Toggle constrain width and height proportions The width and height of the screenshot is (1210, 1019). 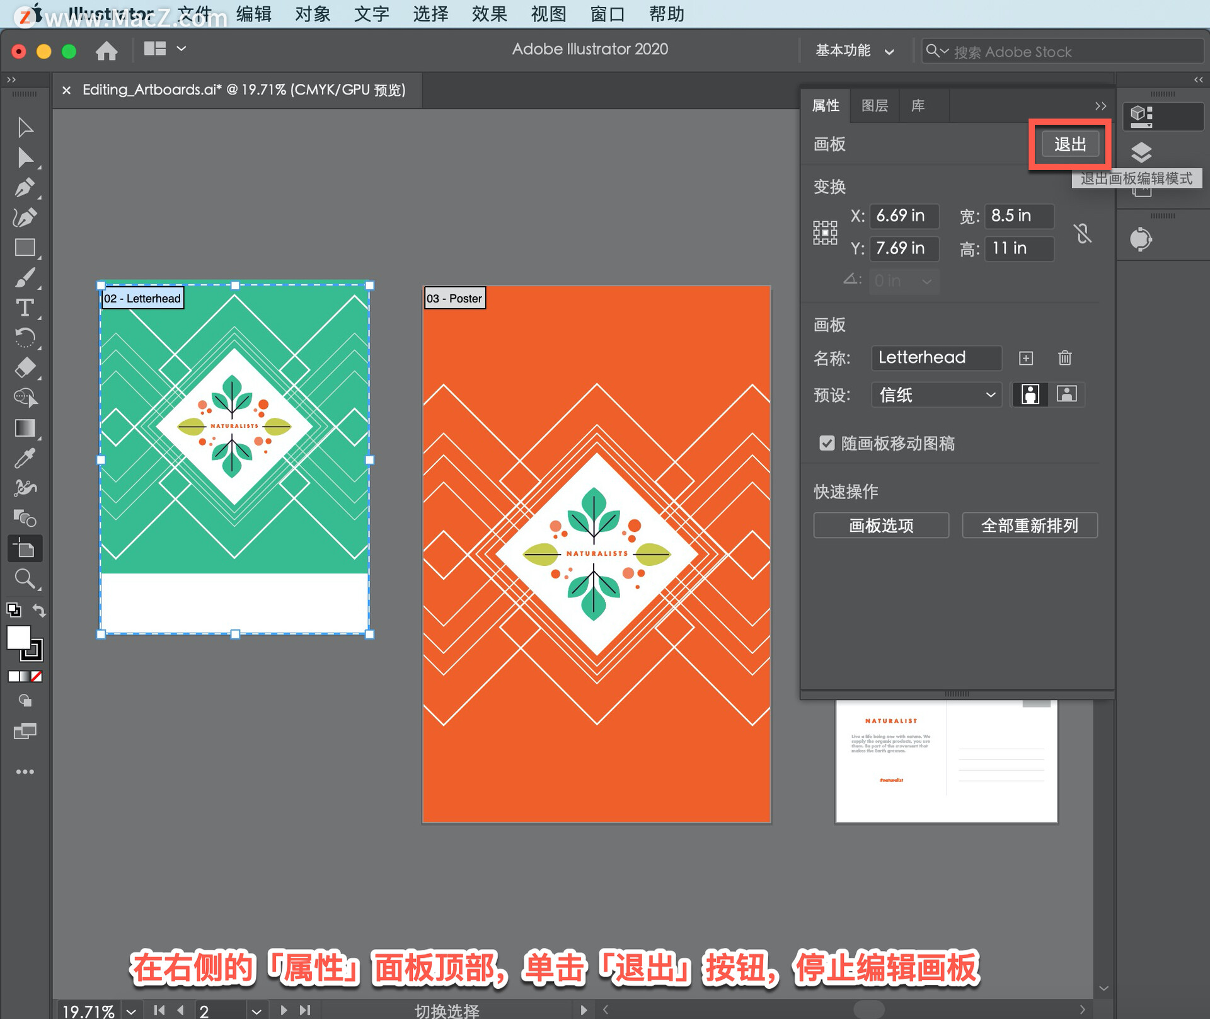coord(1083,233)
